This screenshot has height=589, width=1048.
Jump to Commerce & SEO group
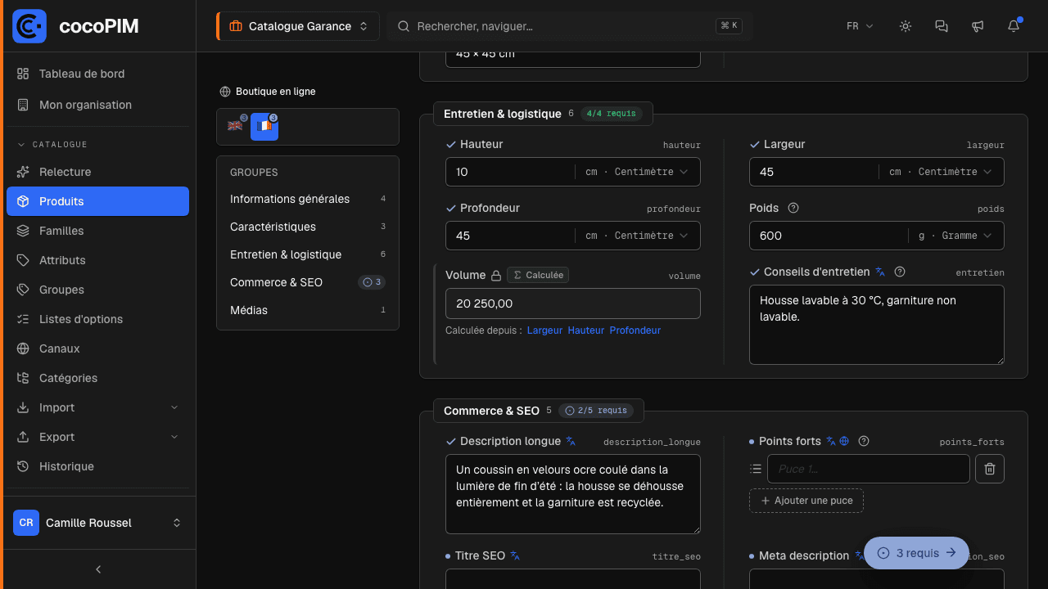(308, 282)
